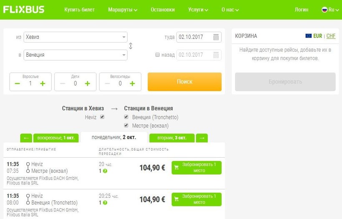Click the grey Бронировать button
Image resolution: width=342 pixels, height=219 pixels.
pos(285,82)
